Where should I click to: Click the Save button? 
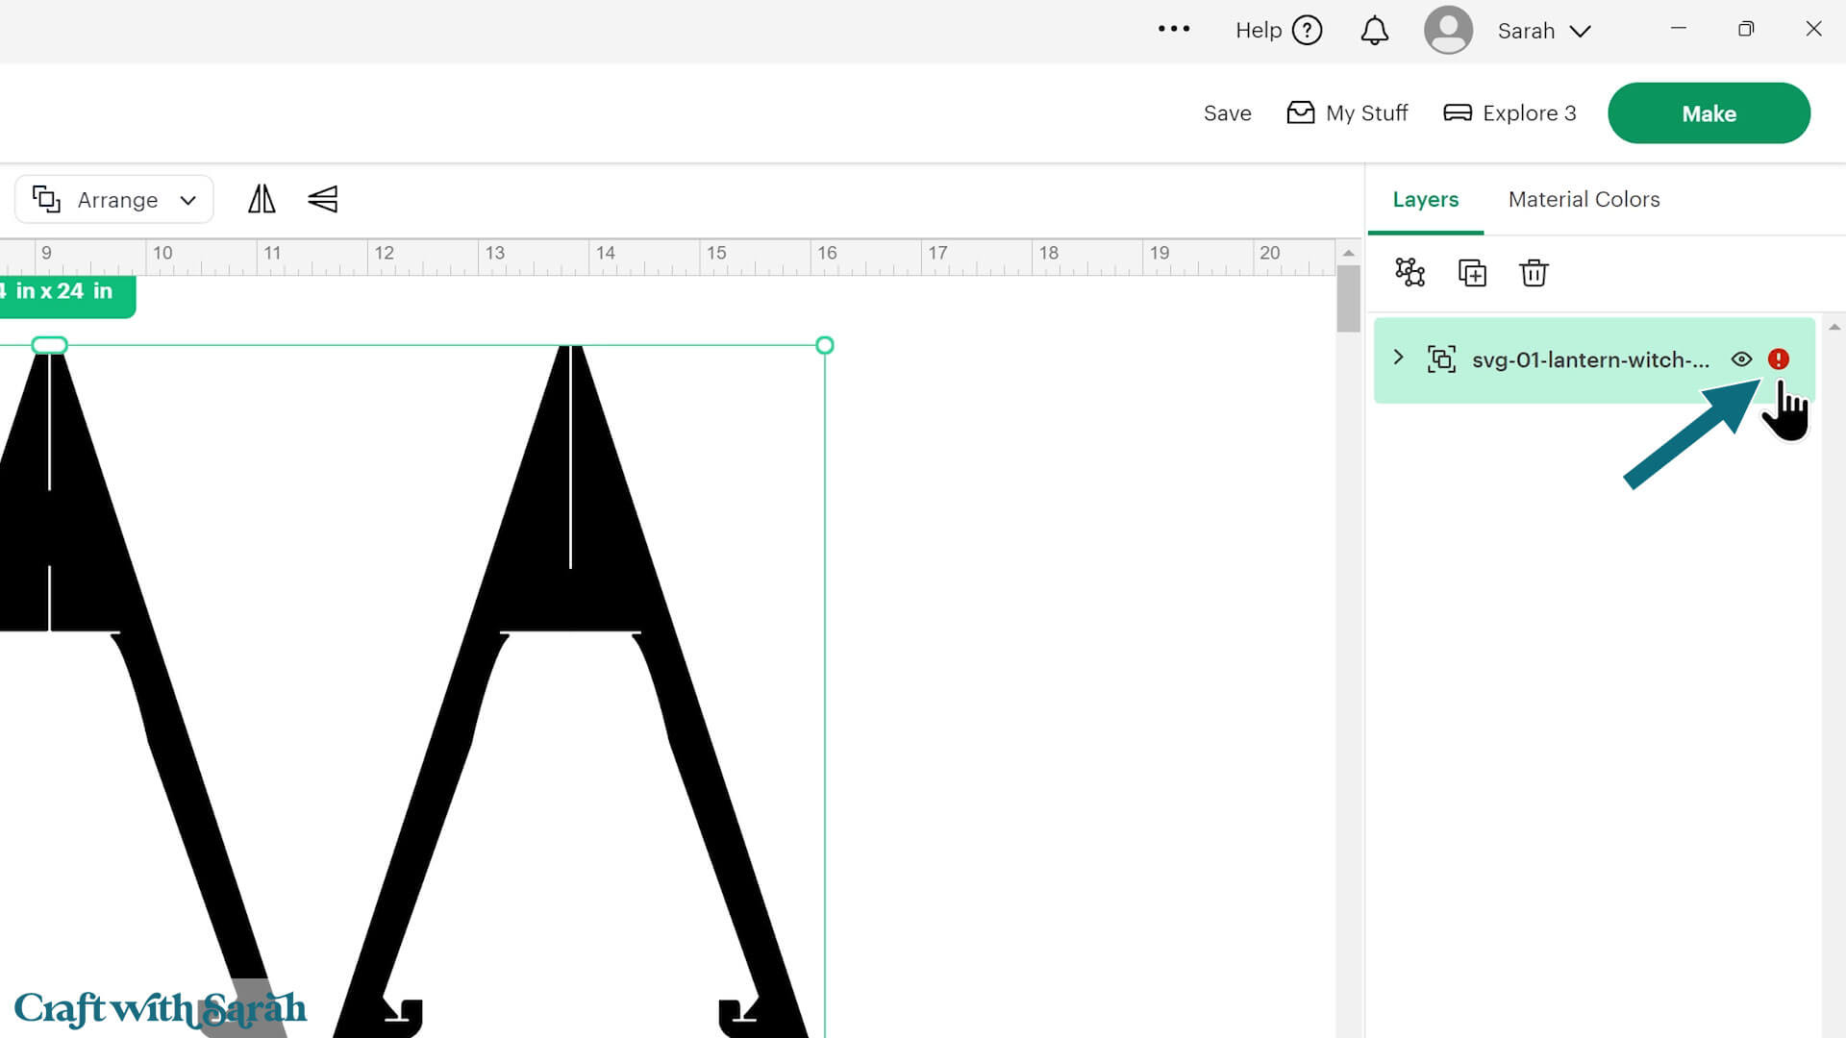pos(1227,113)
